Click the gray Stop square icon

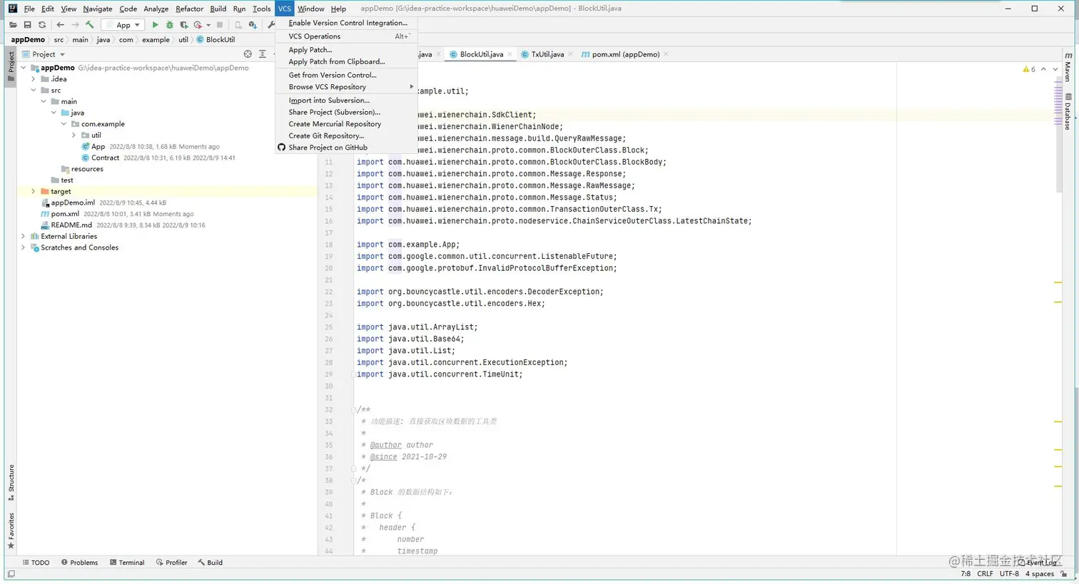point(220,25)
